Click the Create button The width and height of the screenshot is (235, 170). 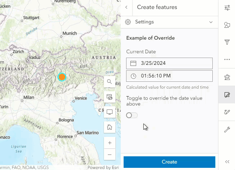(169, 162)
